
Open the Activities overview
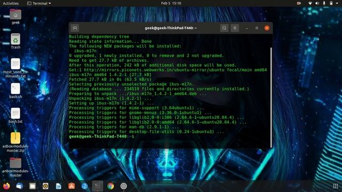coord(11,3)
